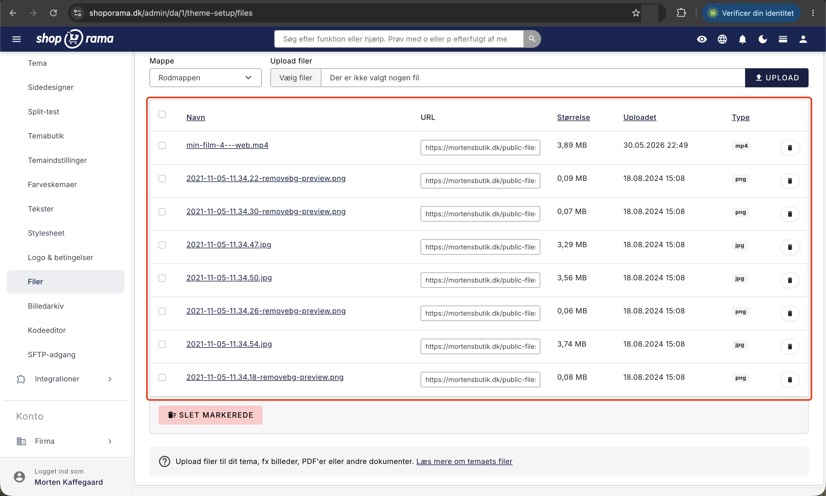Viewport: 826px width, 496px height.
Task: Click the UPLOAD button
Action: pos(777,78)
